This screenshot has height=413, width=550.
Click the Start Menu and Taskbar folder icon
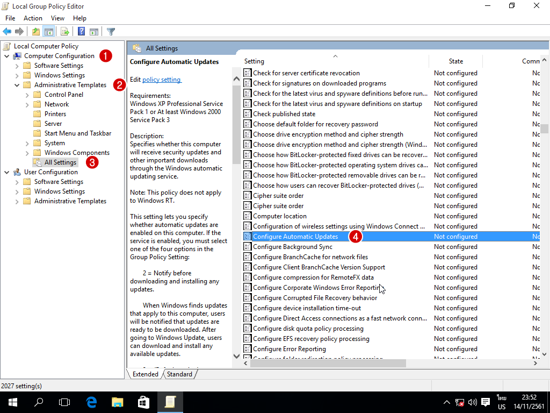coord(37,133)
